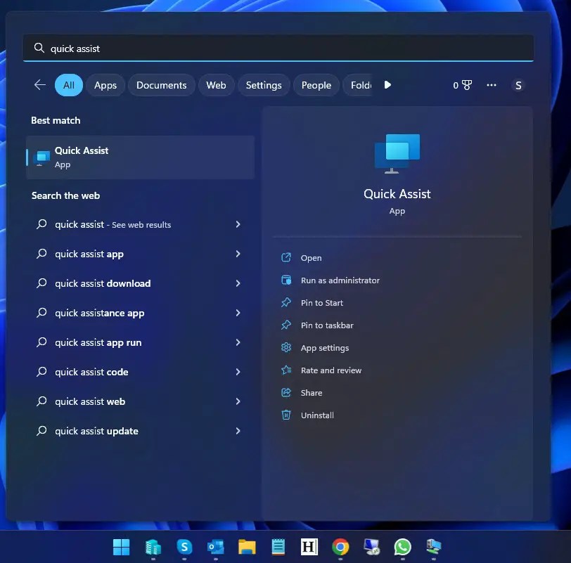Launch Chrome from the taskbar
Viewport: 571px width, 563px height.
(340, 547)
